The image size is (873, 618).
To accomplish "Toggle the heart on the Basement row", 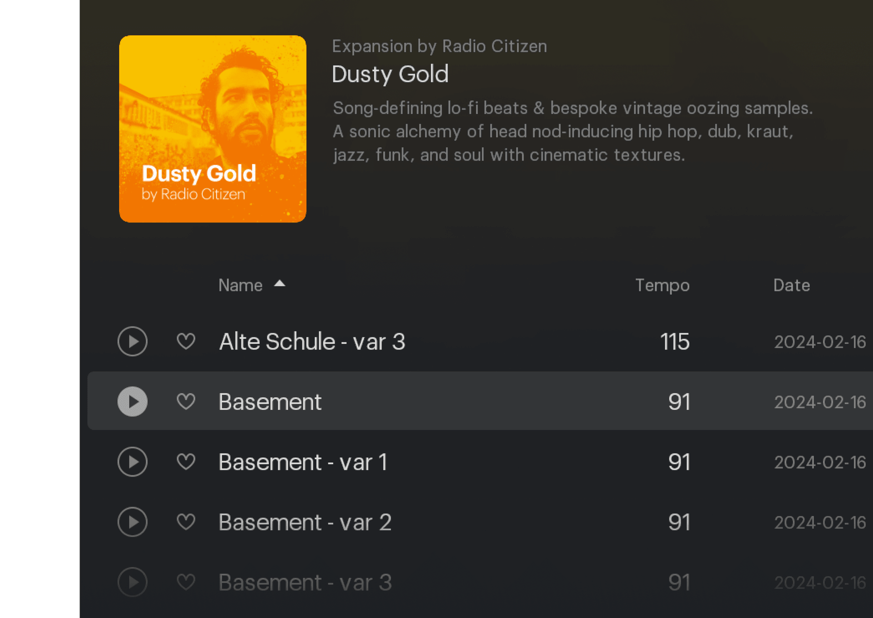I will [186, 402].
